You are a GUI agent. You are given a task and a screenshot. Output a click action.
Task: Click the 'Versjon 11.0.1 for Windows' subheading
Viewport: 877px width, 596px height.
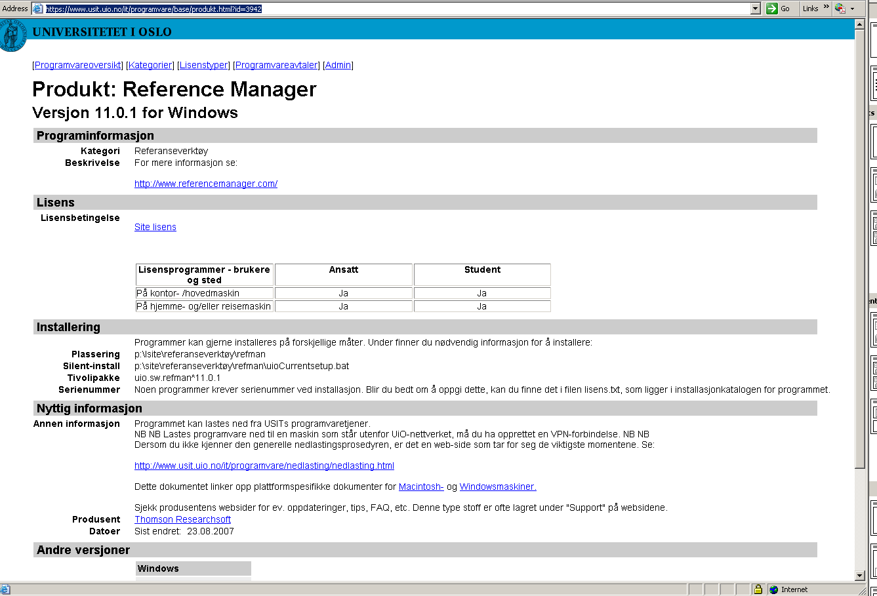[135, 113]
